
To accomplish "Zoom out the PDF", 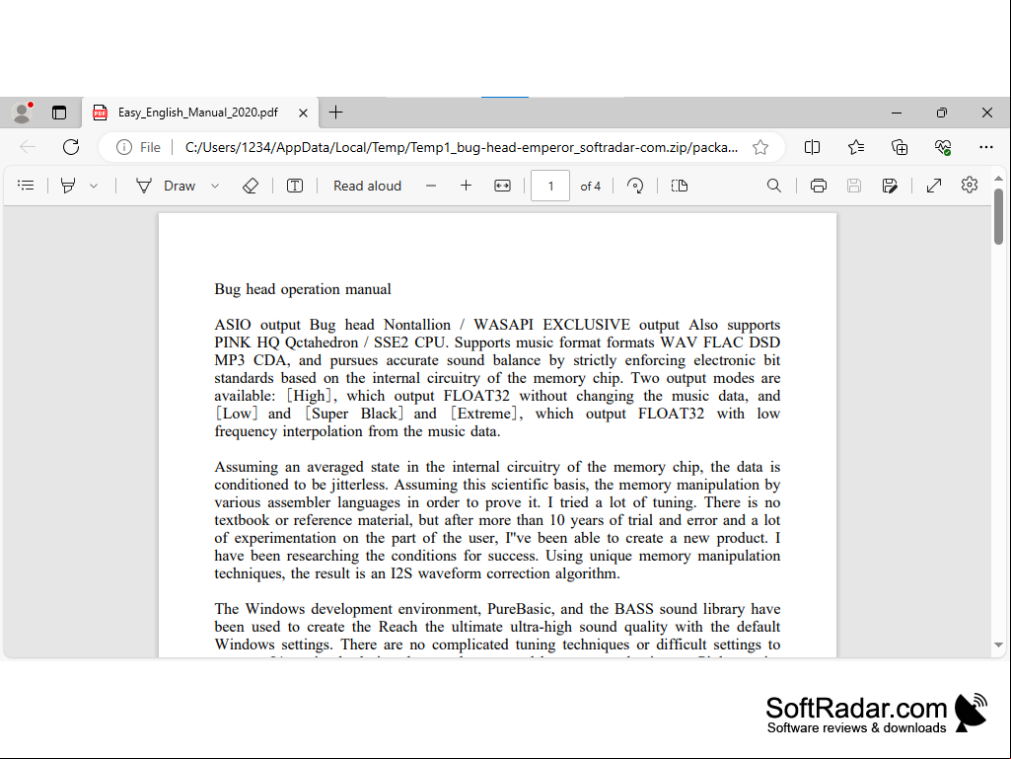I will pos(431,186).
